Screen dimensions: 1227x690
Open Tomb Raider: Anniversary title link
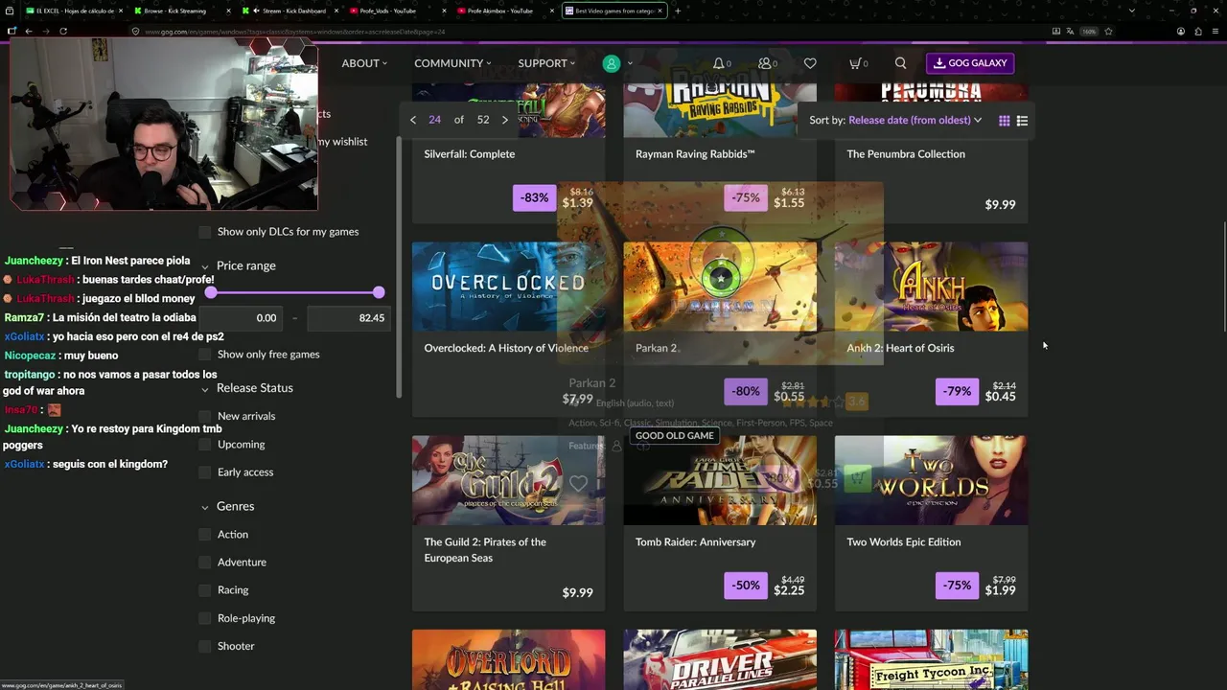[695, 542]
